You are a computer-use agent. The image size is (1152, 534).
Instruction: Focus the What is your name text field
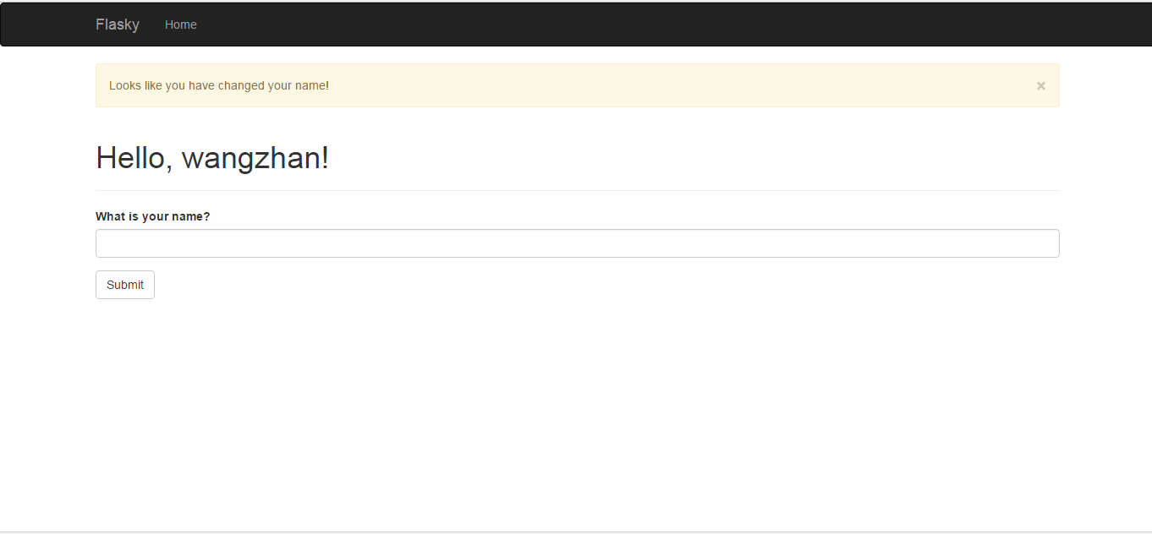(x=577, y=243)
